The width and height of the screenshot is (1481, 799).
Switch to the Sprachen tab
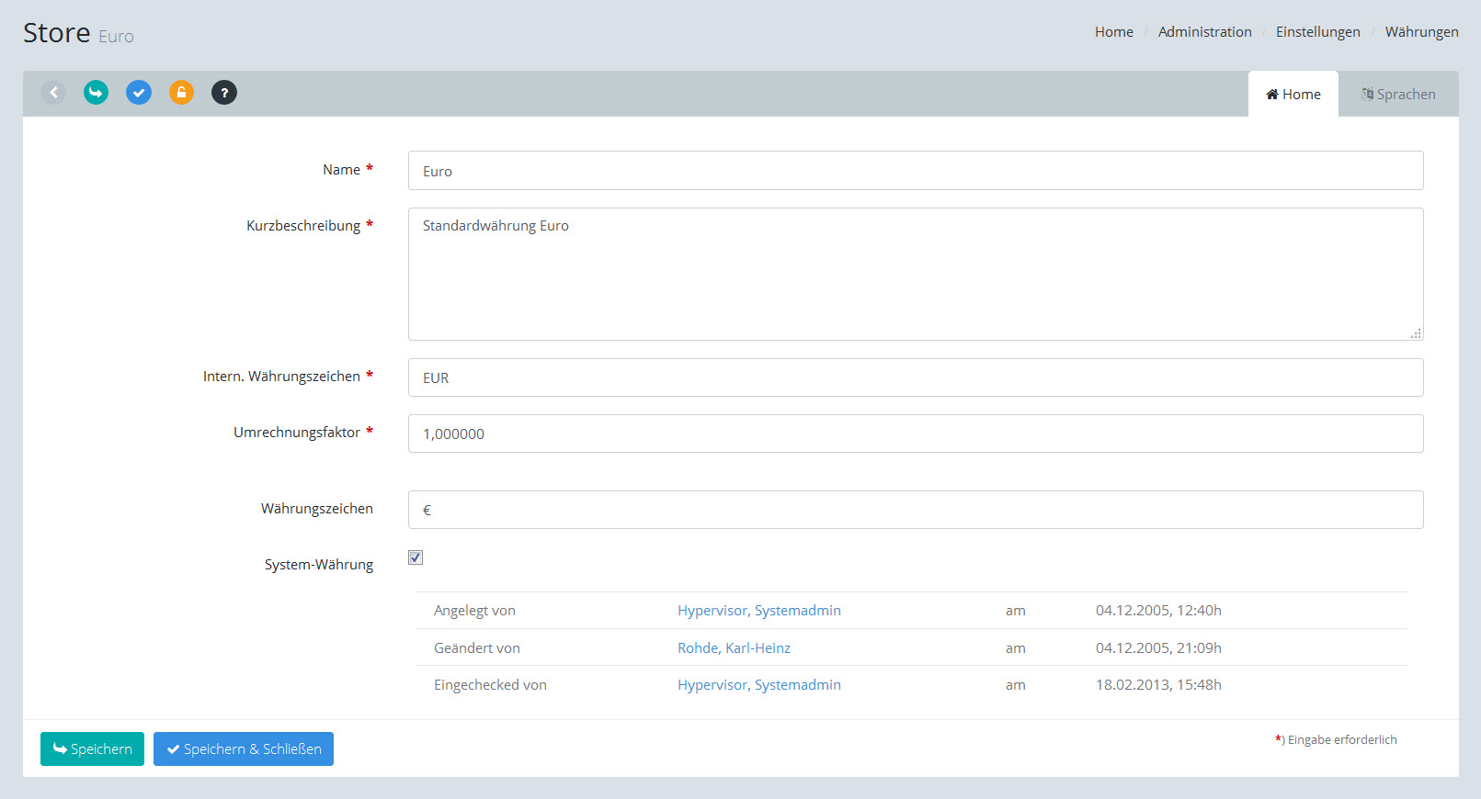[1398, 95]
